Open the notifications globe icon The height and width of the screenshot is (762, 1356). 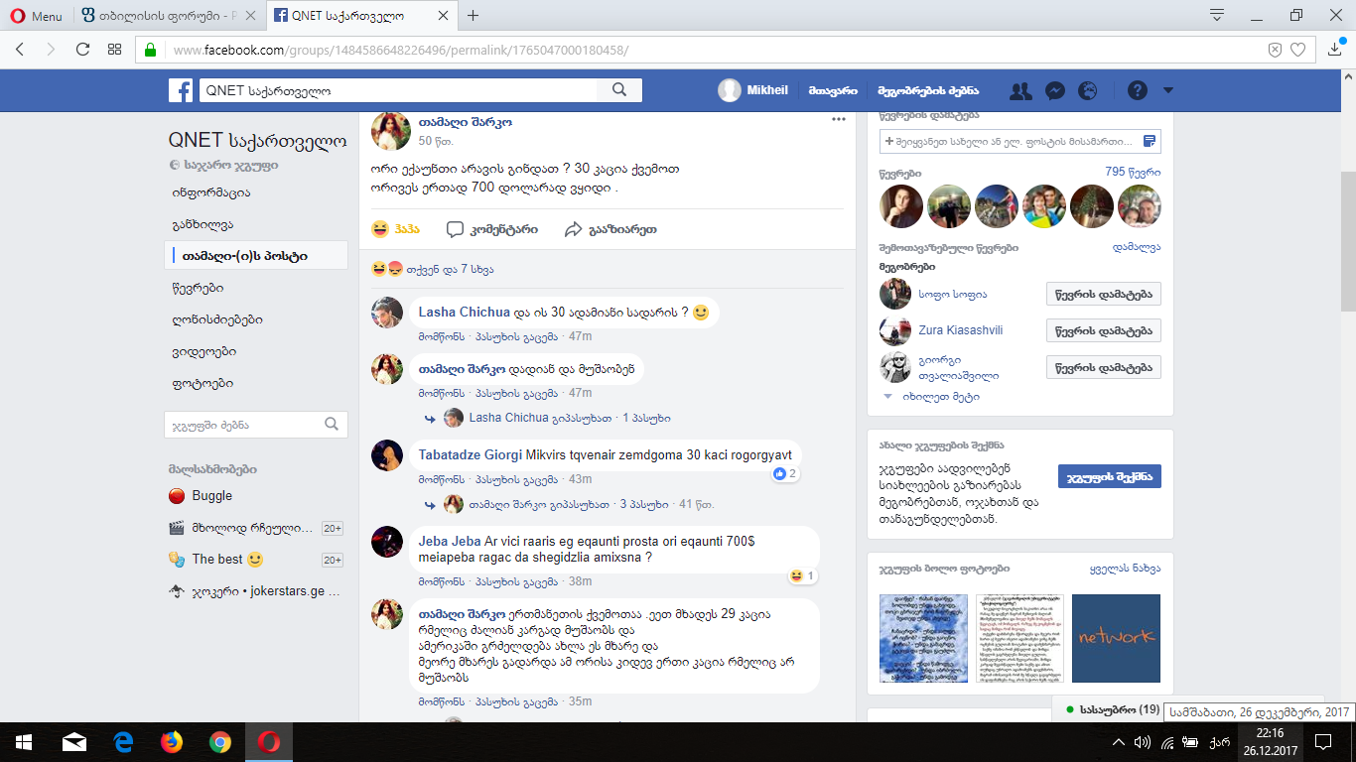(x=1088, y=90)
